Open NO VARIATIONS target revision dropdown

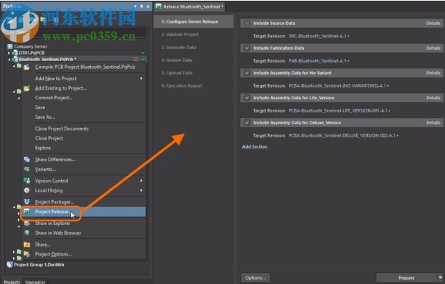point(388,86)
